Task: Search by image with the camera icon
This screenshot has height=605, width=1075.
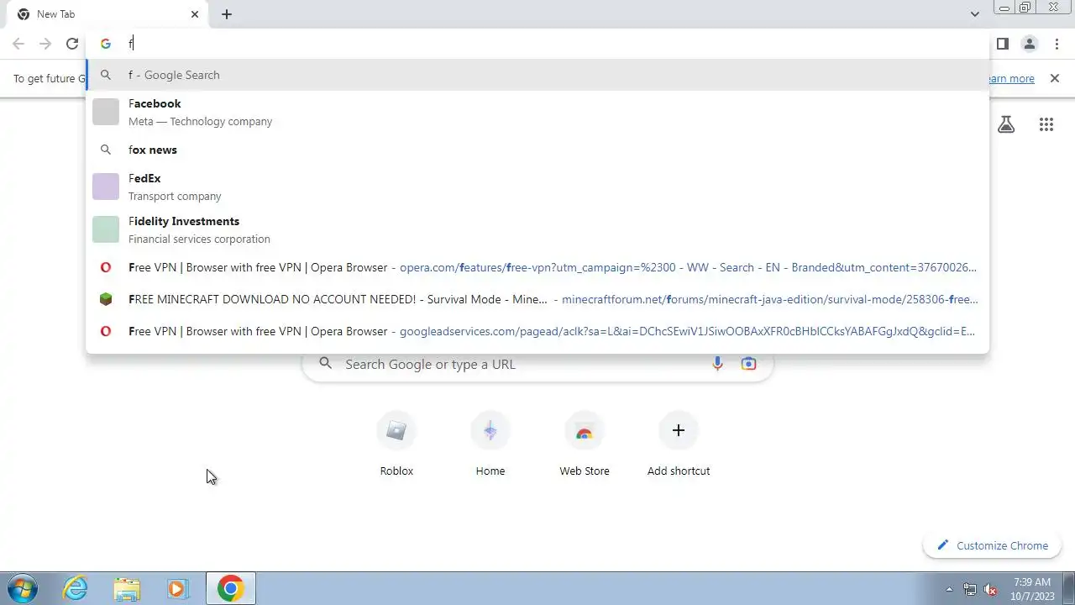Action: tap(748, 364)
